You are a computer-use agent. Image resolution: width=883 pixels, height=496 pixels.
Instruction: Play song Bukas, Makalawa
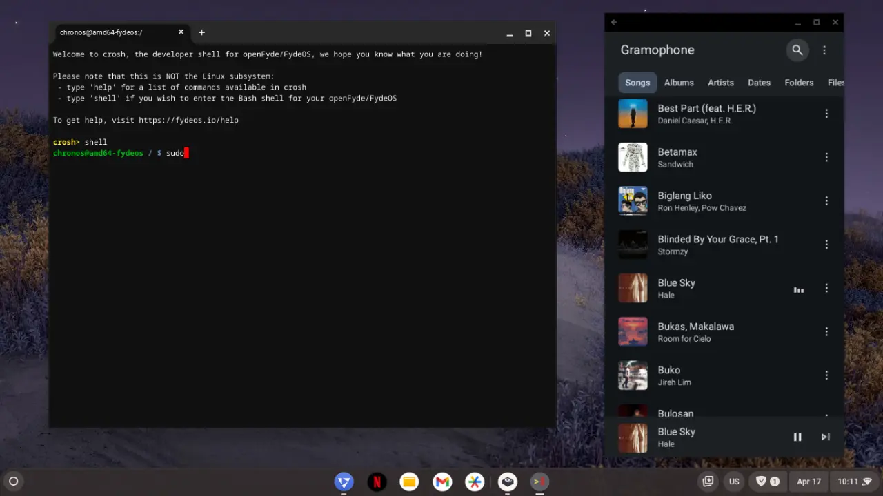(x=724, y=332)
